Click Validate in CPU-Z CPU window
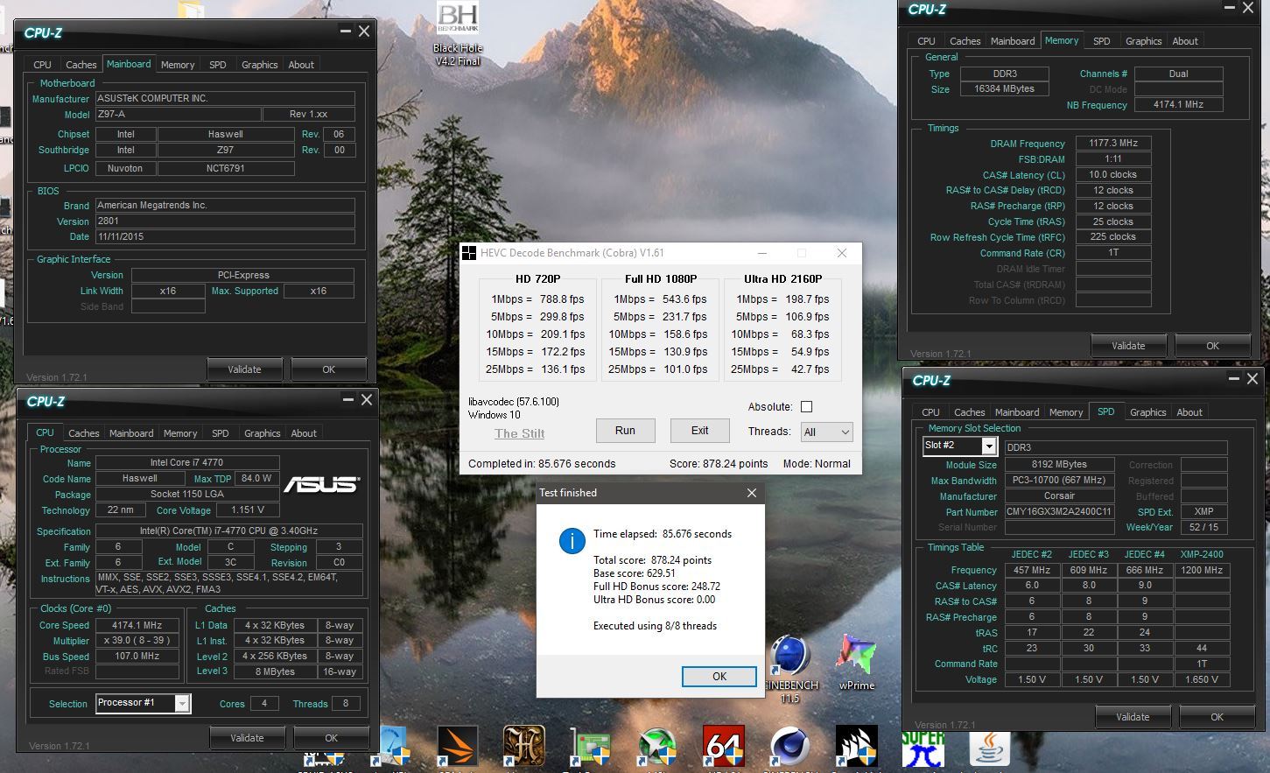The height and width of the screenshot is (773, 1270). pos(247,738)
